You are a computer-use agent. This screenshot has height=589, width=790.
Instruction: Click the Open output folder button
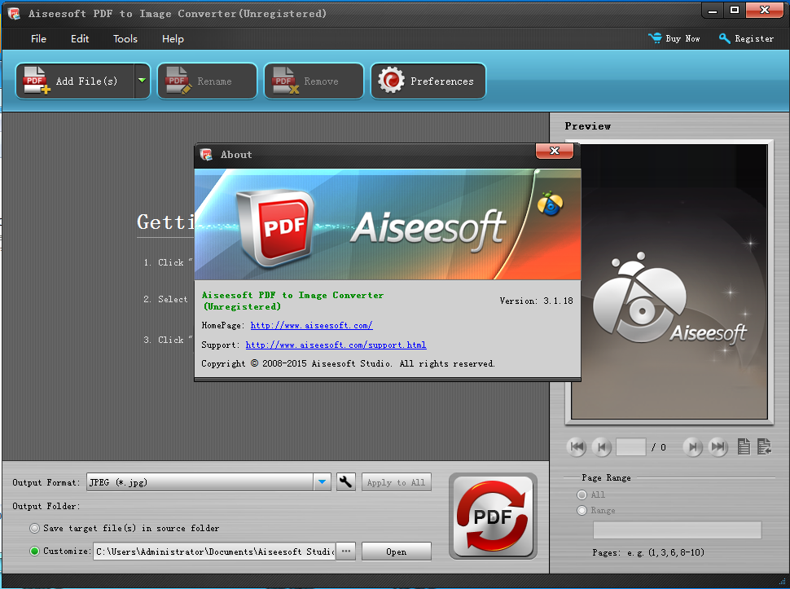(x=397, y=552)
